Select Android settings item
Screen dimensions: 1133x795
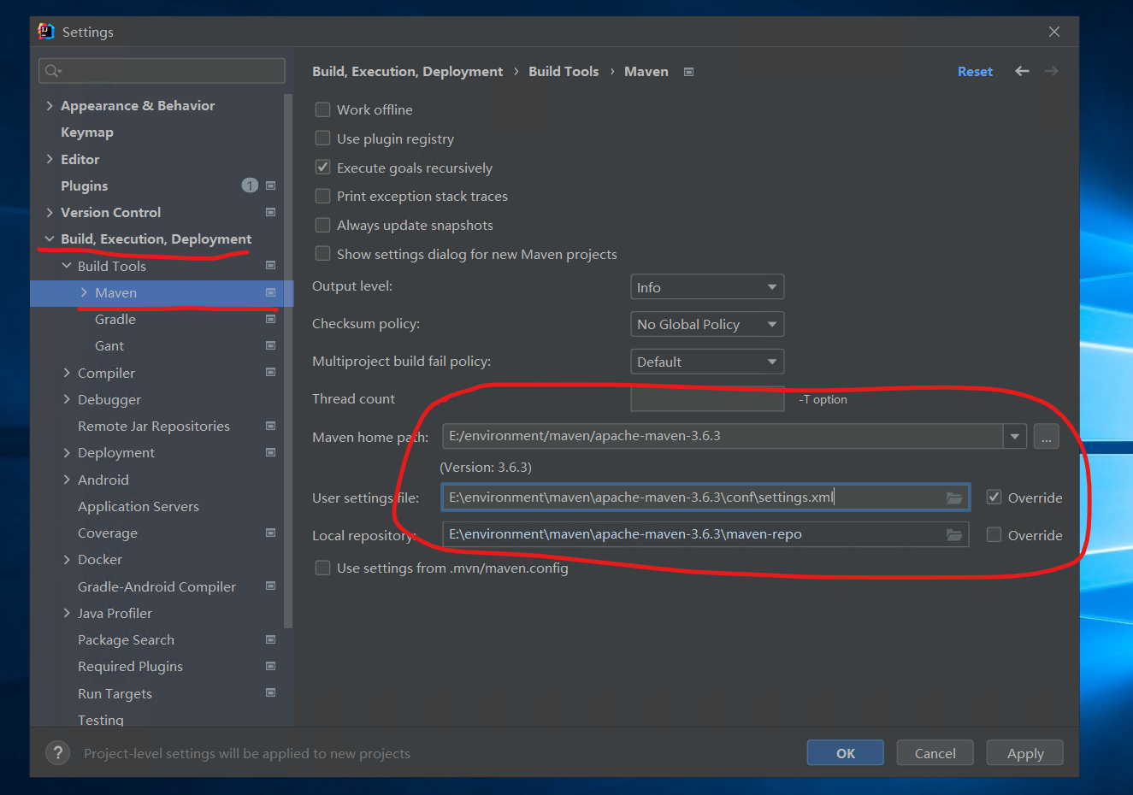pyautogui.click(x=103, y=480)
